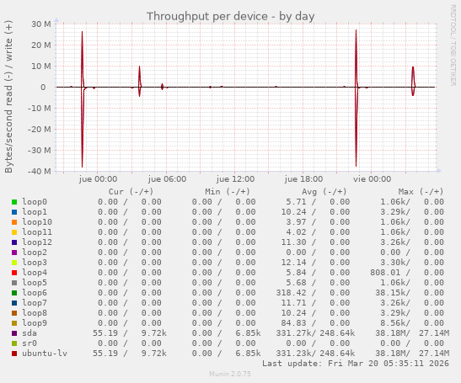The width and height of the screenshot is (461, 383).
Task: Click loop4 max value 808.01
Action: 385,272
